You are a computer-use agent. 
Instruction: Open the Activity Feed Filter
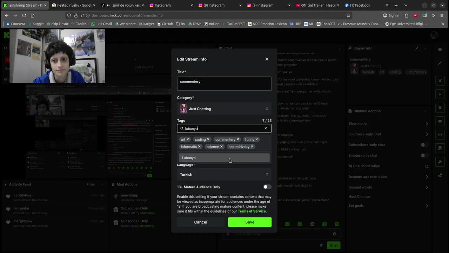point(91,184)
